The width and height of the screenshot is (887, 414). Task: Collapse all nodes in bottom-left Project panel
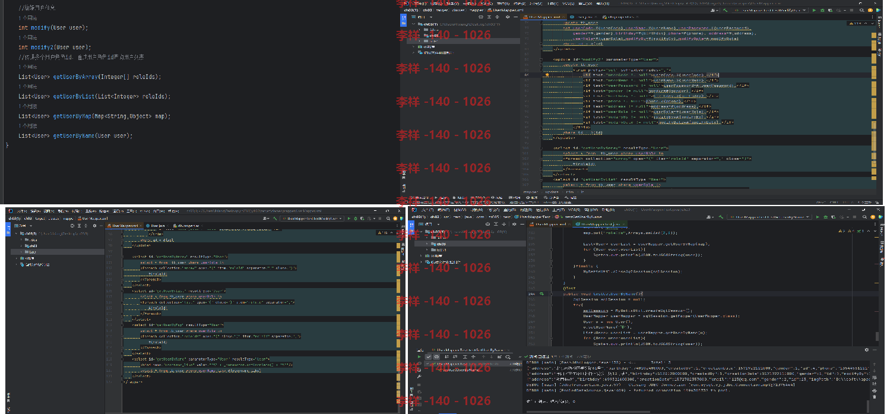point(86,226)
